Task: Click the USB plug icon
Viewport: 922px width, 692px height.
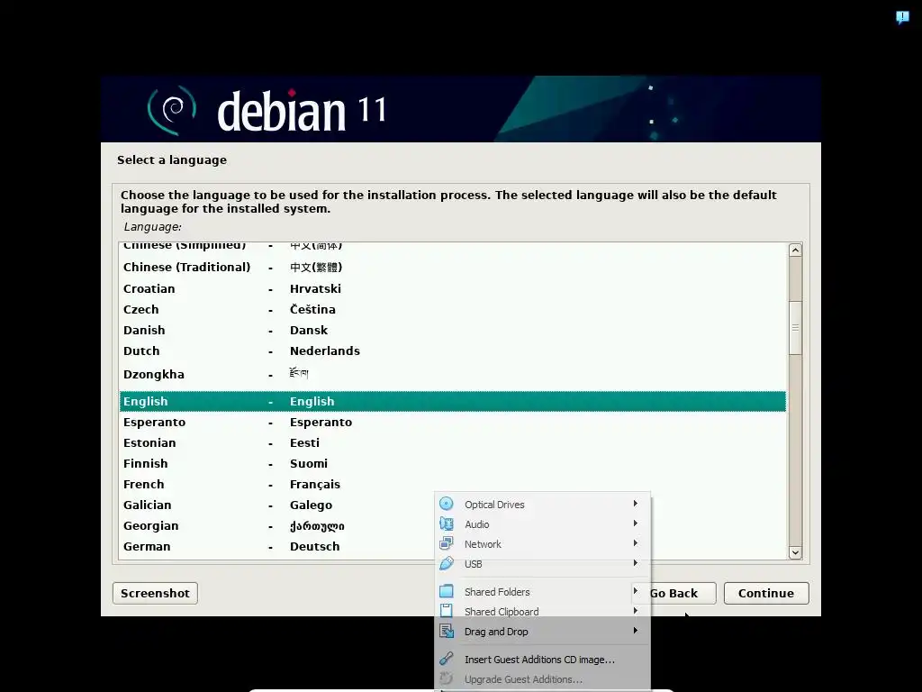Action: 447,564
